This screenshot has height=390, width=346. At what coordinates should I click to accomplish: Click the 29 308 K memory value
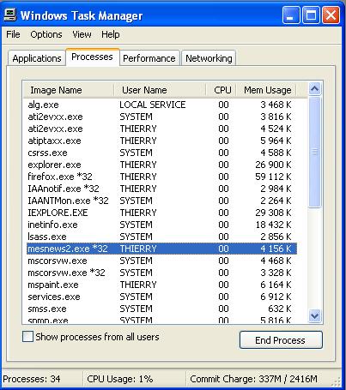pyautogui.click(x=273, y=213)
